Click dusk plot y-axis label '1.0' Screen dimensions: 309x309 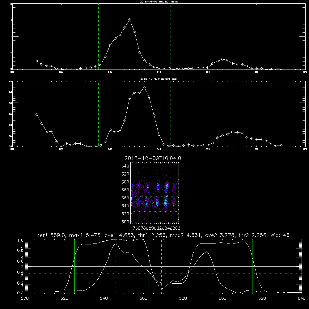(x=10, y=125)
